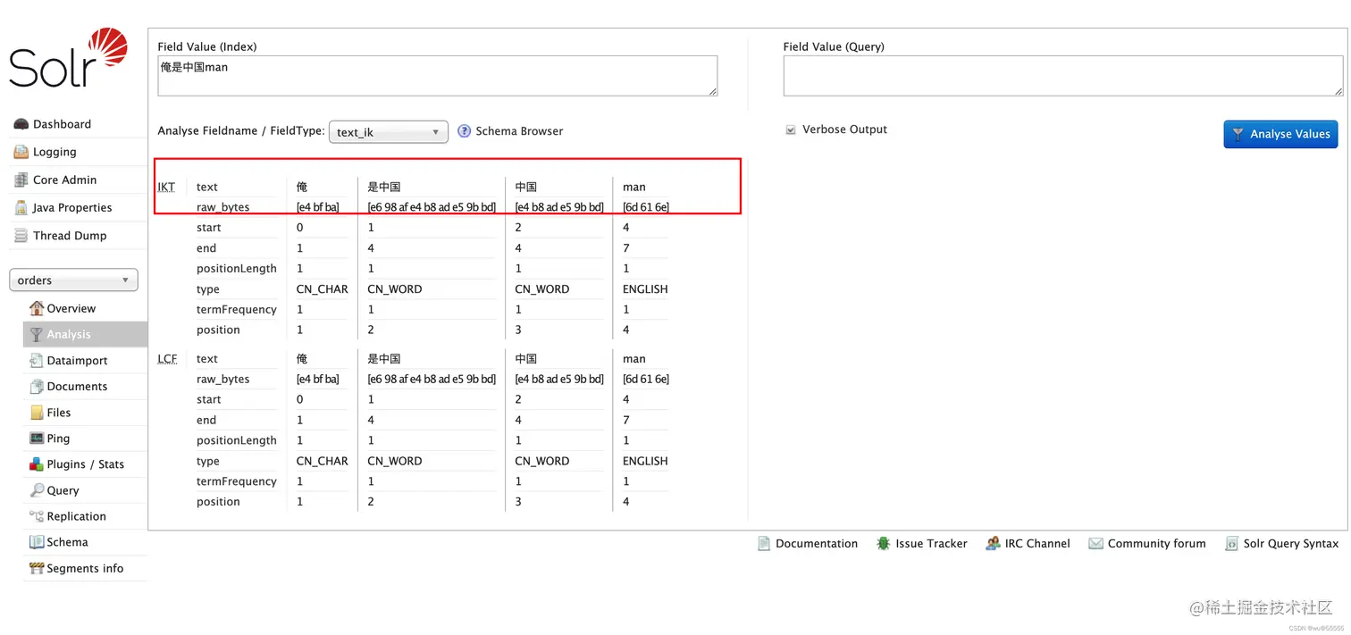1351x635 pixels.
Task: Open the Documents core page
Action: [77, 387]
